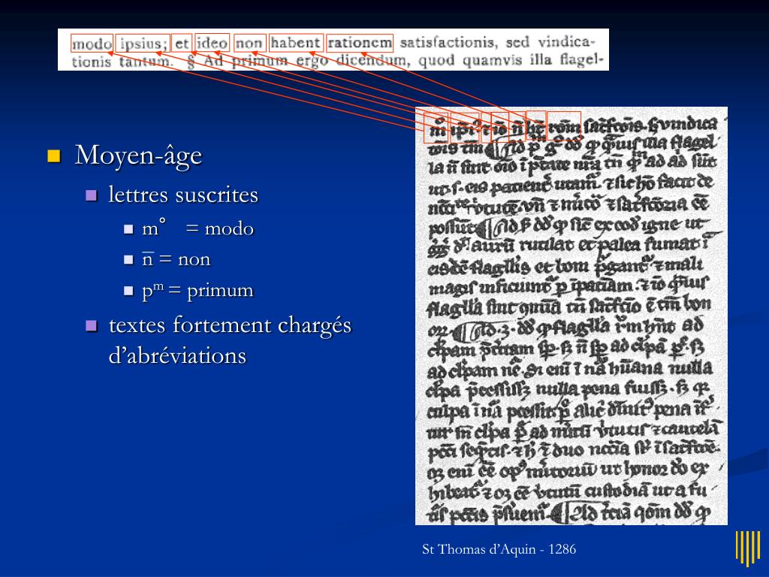The image size is (769, 577).
Task: Click the word "quamvis" in transcription
Action: coord(493,60)
